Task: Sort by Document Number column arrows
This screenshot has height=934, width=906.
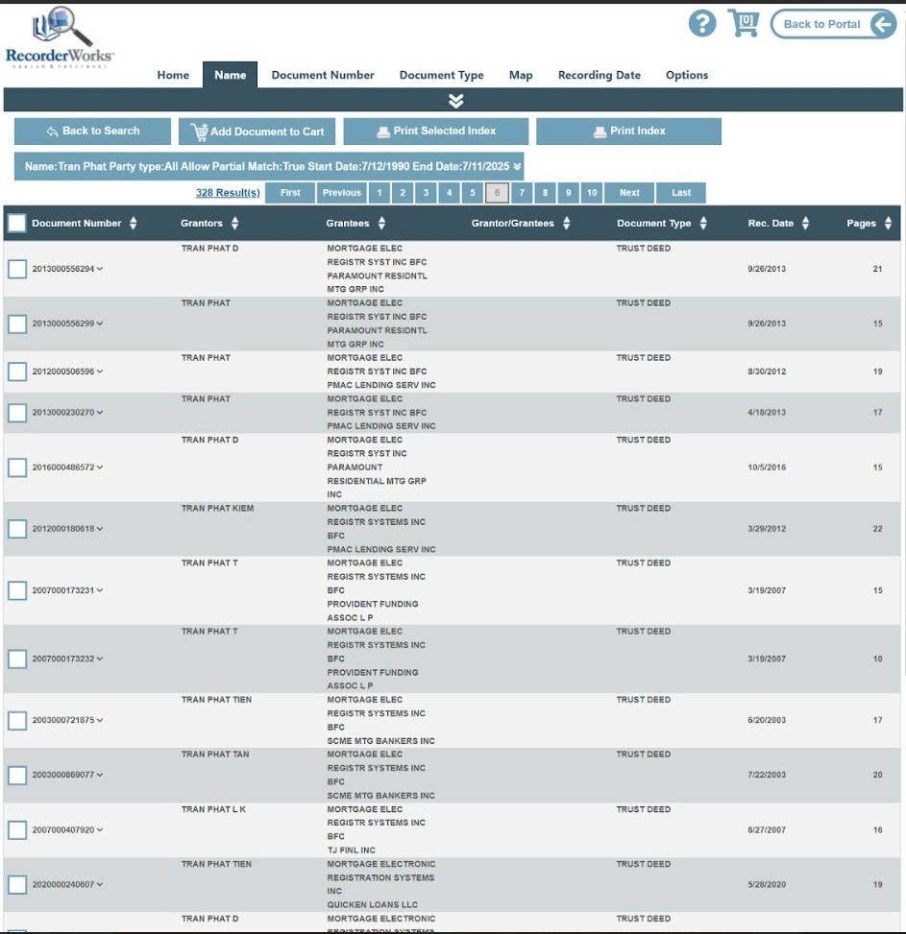Action: click(134, 224)
